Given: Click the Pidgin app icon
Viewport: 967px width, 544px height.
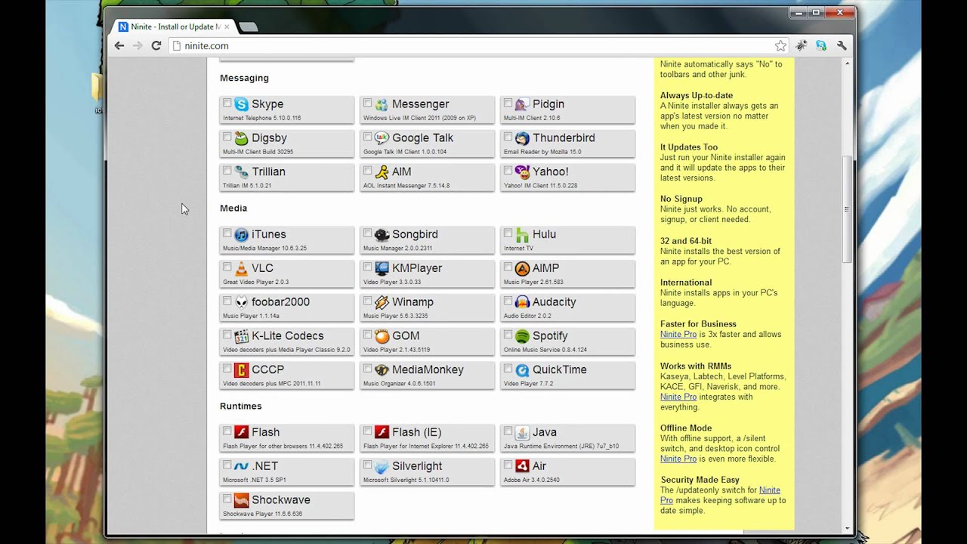Looking at the screenshot, I should pos(522,104).
